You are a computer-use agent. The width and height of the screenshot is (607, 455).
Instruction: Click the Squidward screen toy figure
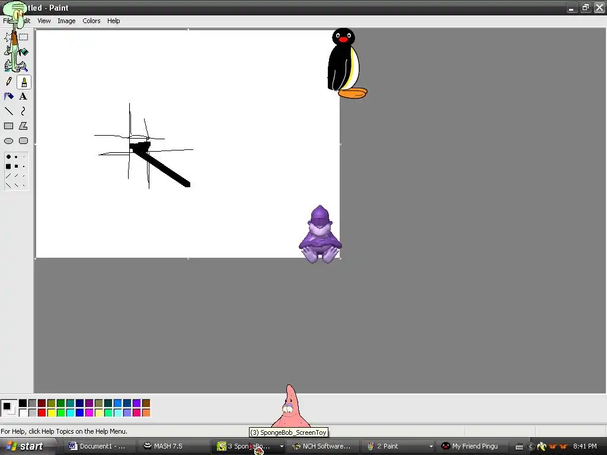click(x=15, y=37)
